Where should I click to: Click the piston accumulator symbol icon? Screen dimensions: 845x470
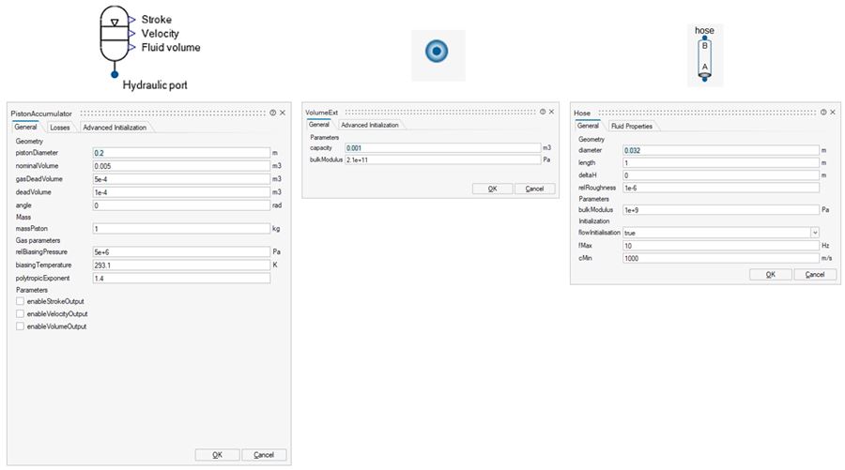[115, 36]
